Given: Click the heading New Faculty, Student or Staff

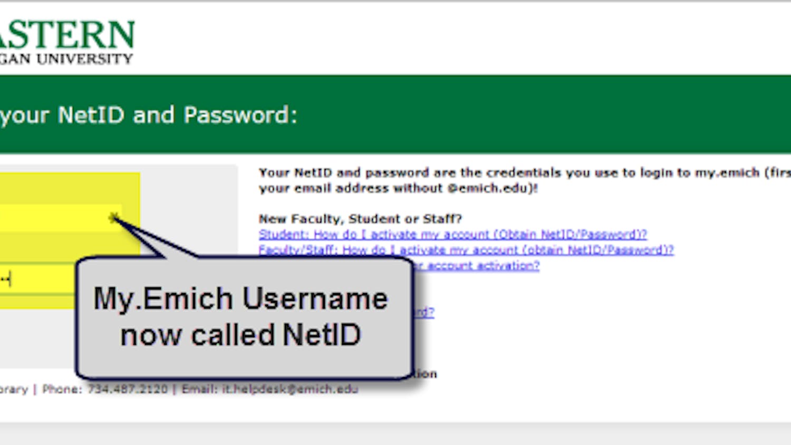Looking at the screenshot, I should click(x=361, y=219).
